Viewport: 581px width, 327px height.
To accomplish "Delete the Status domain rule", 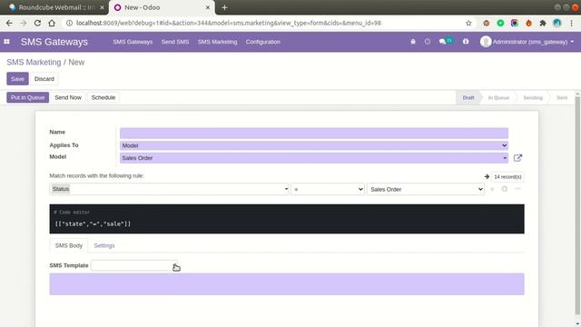I will [492, 189].
